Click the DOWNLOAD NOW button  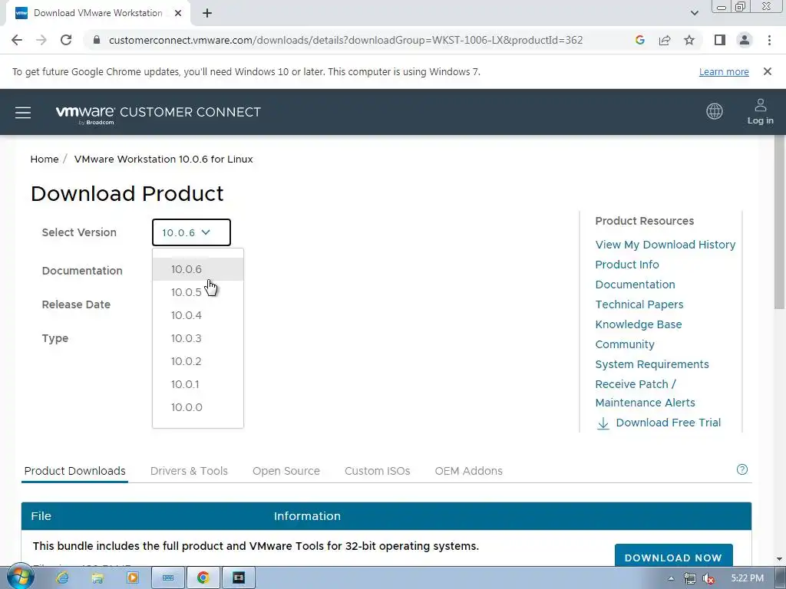pyautogui.click(x=673, y=556)
